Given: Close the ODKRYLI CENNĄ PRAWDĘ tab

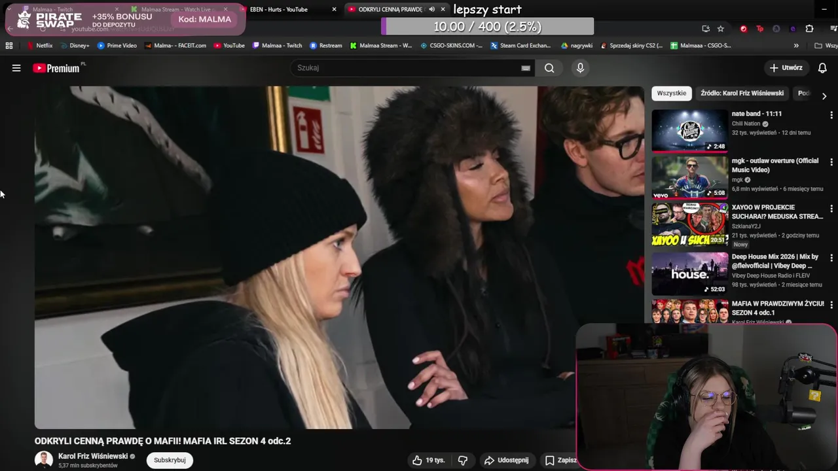Looking at the screenshot, I should tap(443, 9).
